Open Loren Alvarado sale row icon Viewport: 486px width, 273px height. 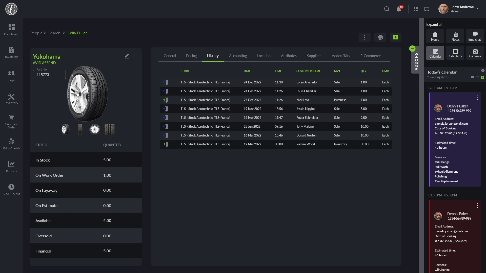(x=166, y=82)
